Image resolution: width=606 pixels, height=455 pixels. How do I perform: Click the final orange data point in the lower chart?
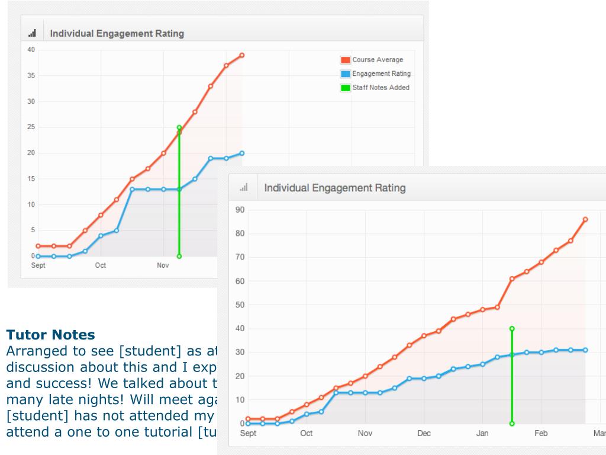click(585, 219)
